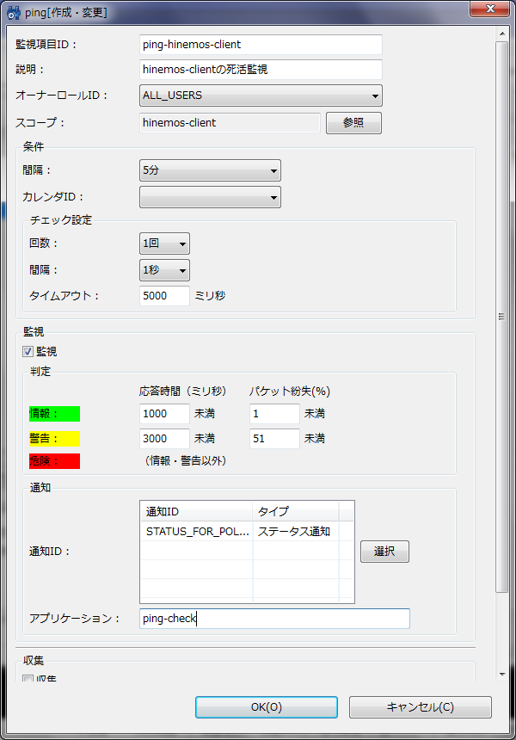516x740 pixels.
Task: Click the scrollbar up arrow
Action: 502,34
